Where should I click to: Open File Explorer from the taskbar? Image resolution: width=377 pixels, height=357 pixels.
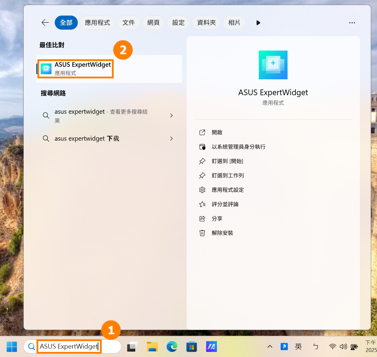click(x=152, y=347)
